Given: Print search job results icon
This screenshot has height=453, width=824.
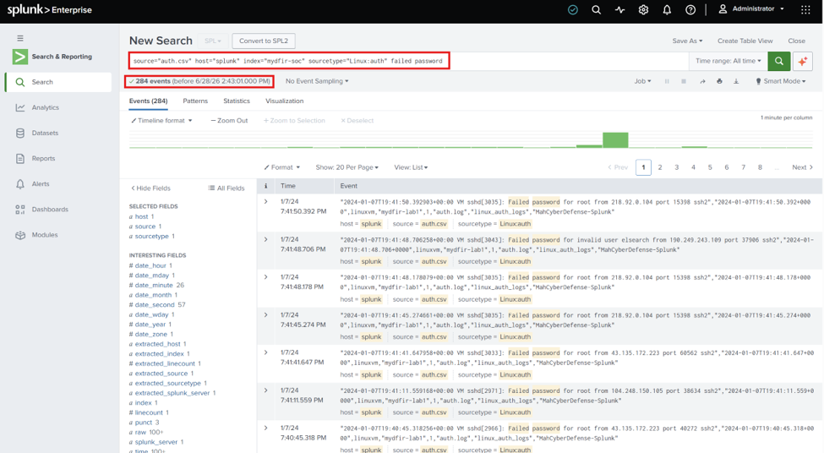Looking at the screenshot, I should (x=719, y=81).
